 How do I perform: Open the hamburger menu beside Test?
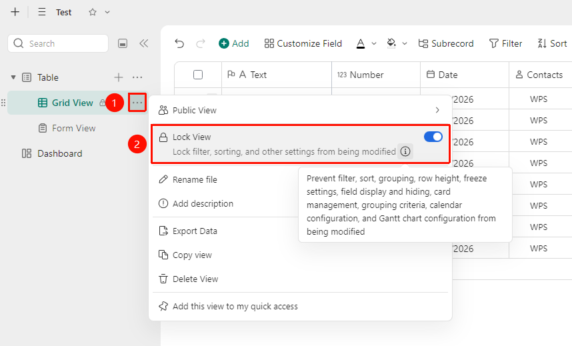(x=42, y=12)
